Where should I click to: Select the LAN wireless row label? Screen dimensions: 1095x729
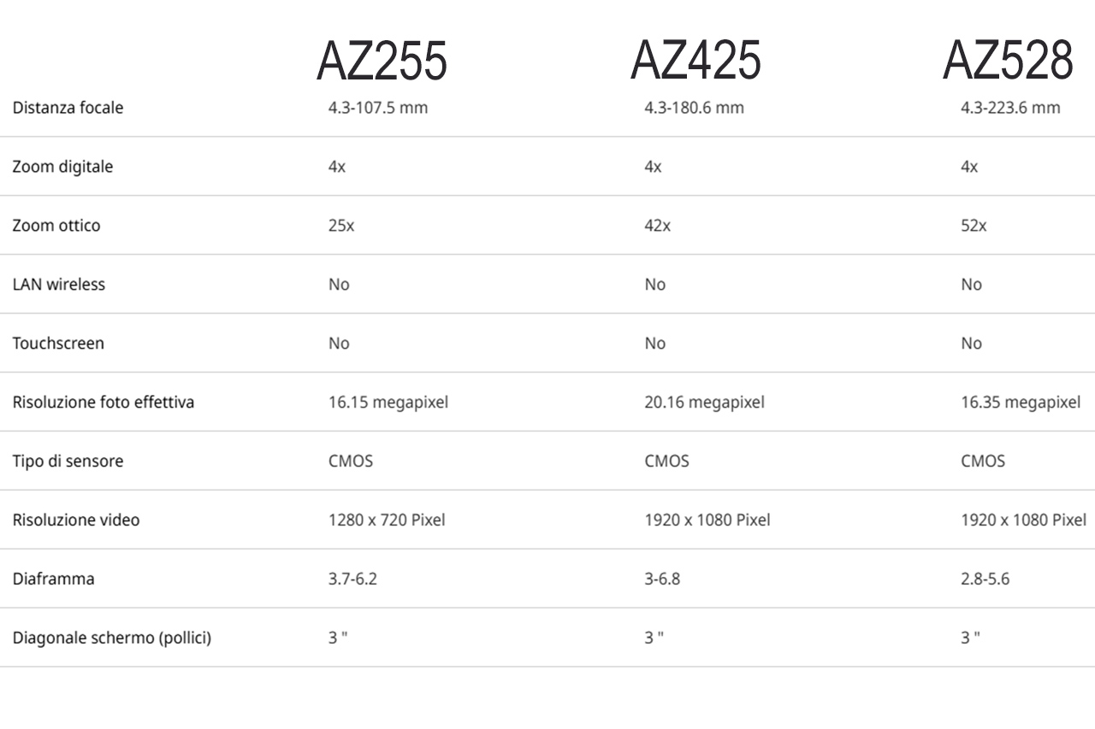[59, 284]
